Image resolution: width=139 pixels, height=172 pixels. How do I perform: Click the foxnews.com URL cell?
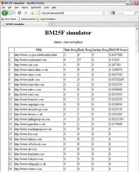pos(39,99)
